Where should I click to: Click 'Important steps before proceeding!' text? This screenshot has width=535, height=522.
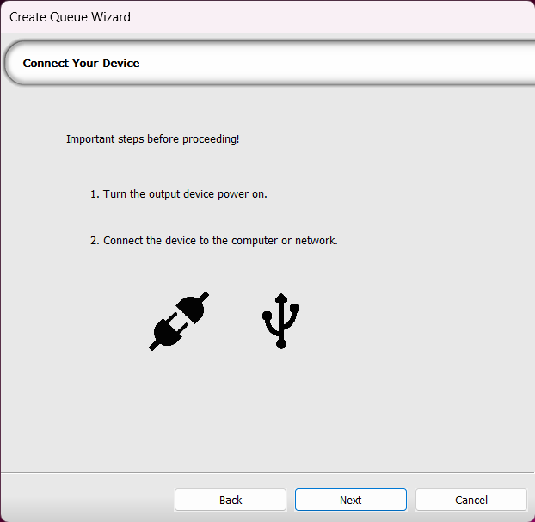152,139
